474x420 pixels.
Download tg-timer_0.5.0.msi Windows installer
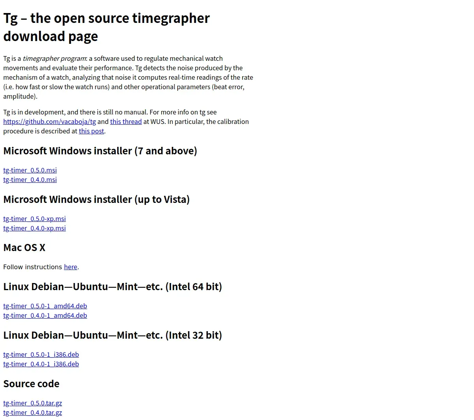pyautogui.click(x=30, y=170)
